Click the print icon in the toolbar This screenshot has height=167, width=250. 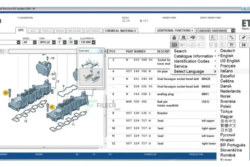coord(175,38)
